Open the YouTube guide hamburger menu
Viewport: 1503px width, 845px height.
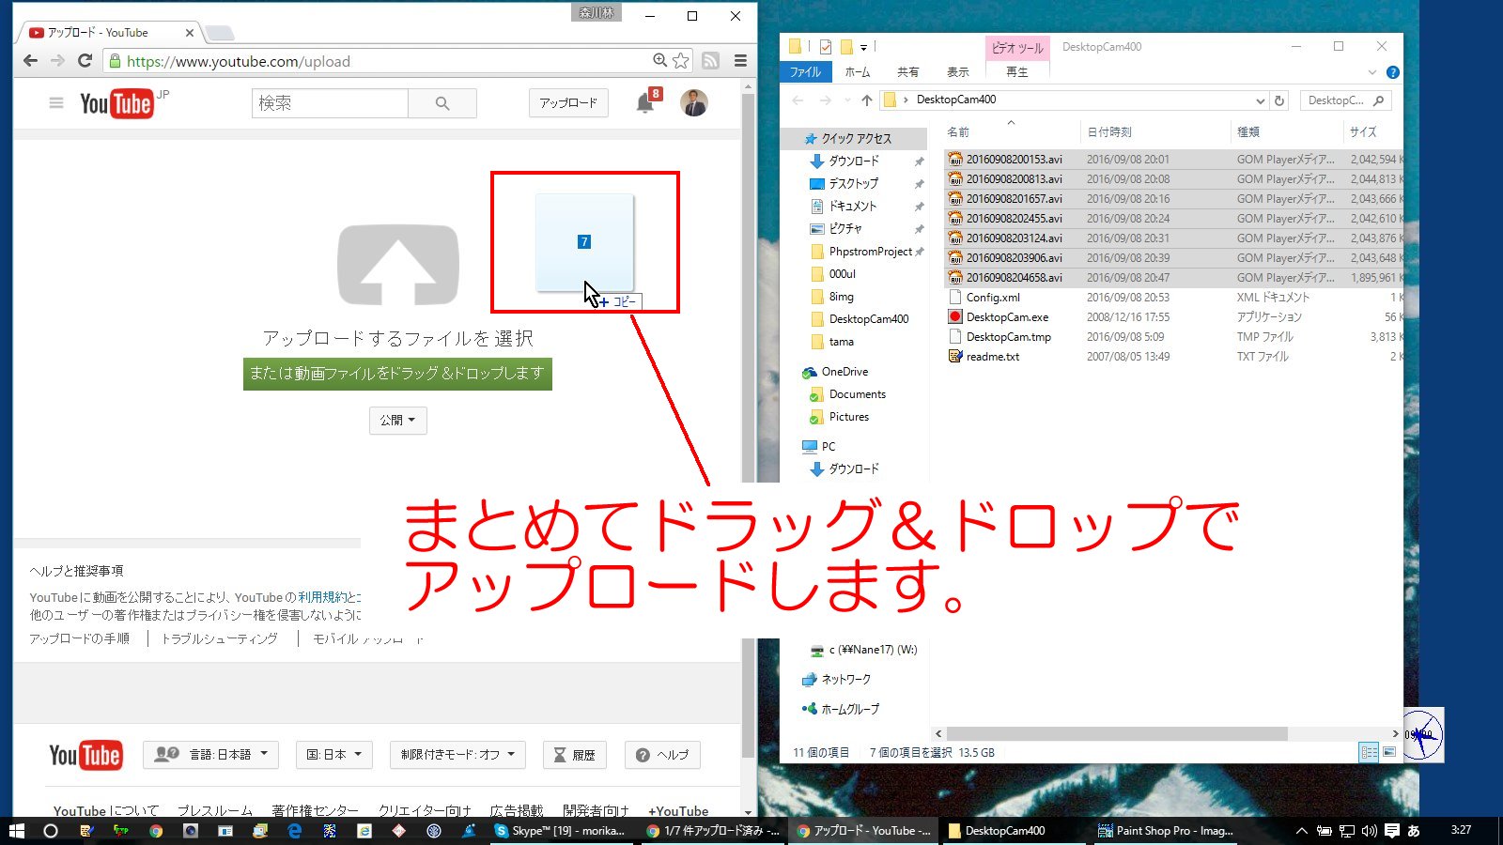pos(56,102)
